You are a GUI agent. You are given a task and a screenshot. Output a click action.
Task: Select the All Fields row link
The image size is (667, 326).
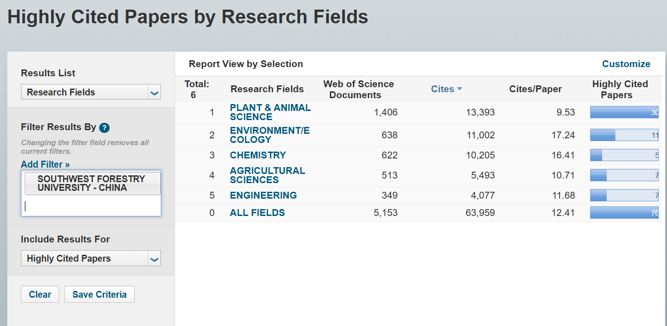click(257, 213)
